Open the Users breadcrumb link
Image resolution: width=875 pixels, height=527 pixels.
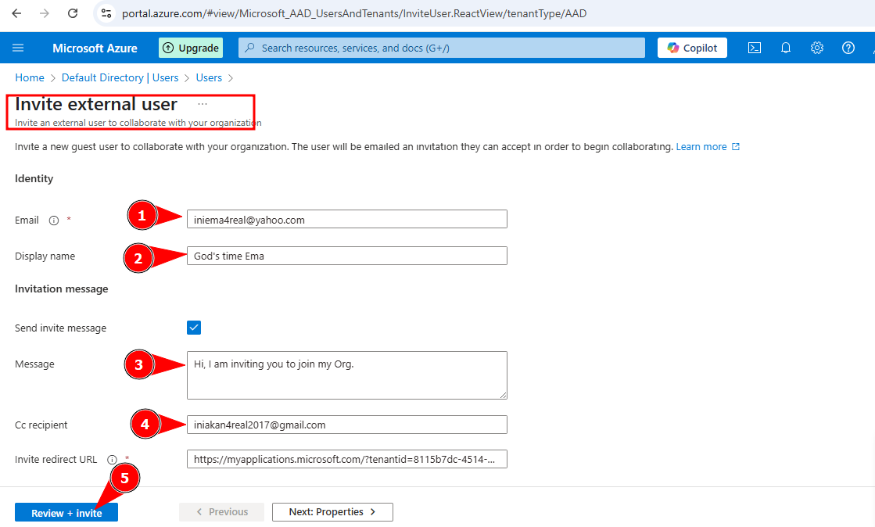point(209,77)
